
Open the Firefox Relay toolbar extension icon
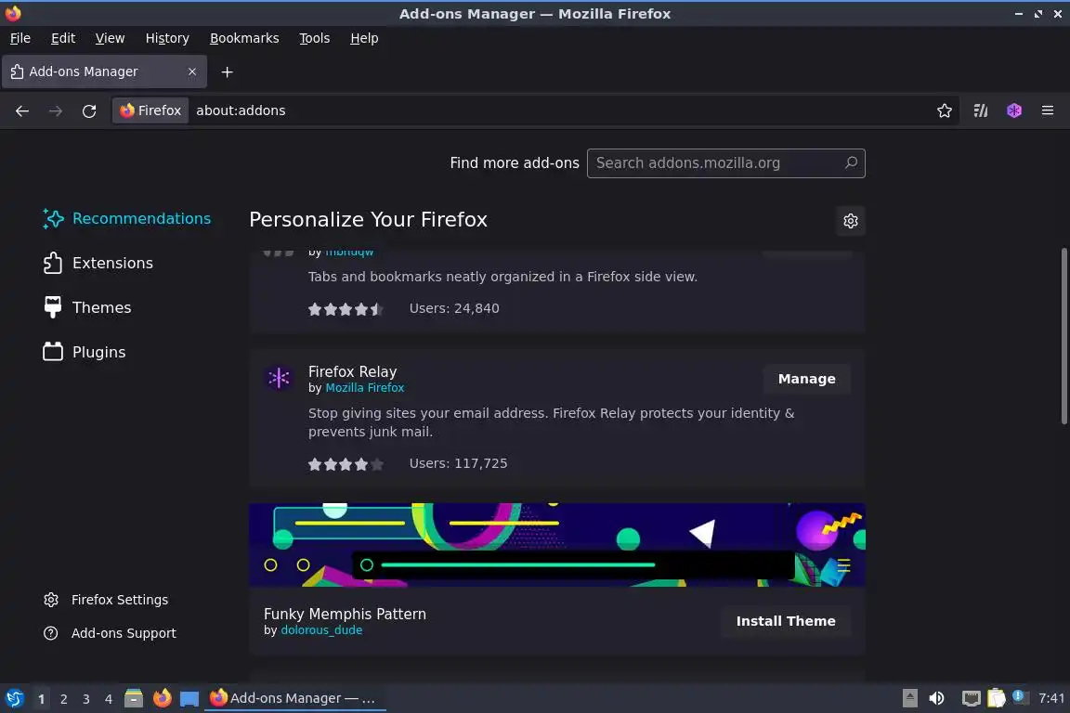click(1014, 110)
